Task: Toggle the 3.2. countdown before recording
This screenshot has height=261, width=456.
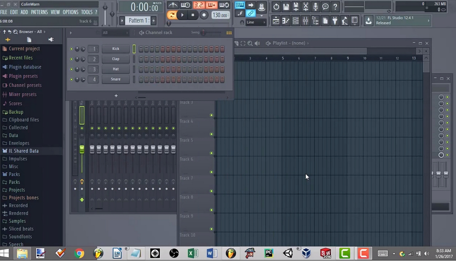Action: pyautogui.click(x=198, y=5)
